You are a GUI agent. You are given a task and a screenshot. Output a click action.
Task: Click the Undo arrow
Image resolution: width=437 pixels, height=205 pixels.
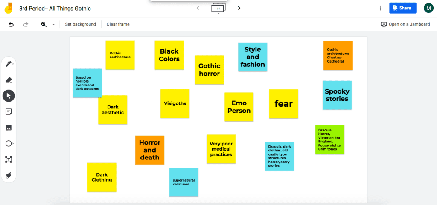click(11, 24)
